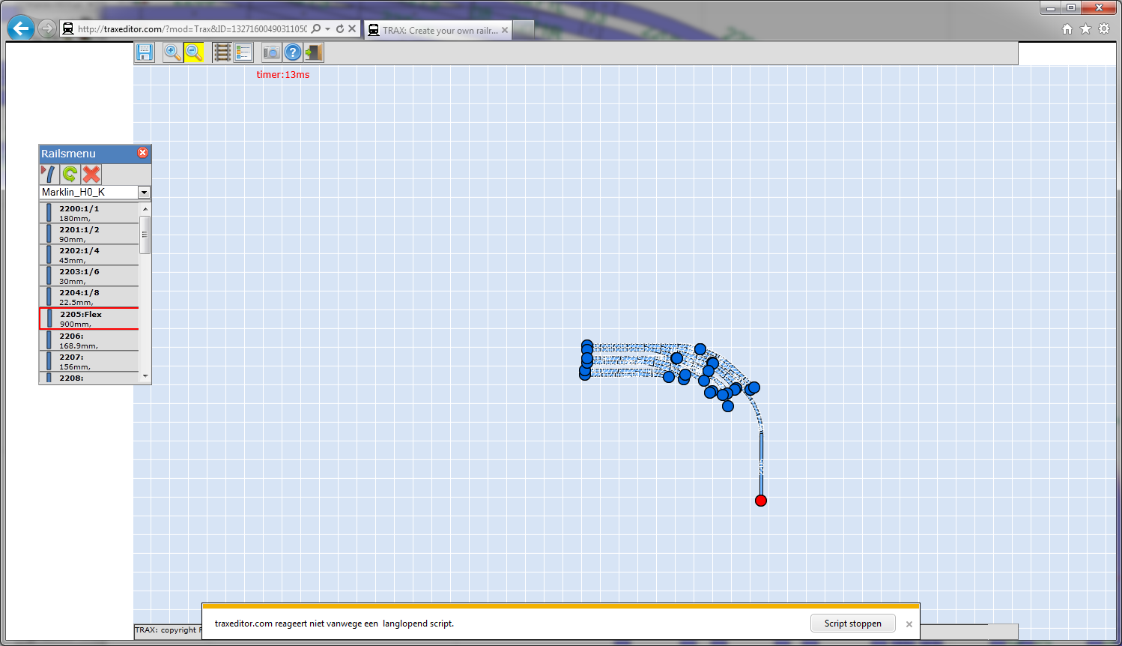Select the partially visible 2208: track
1122x646 pixels.
tap(89, 378)
